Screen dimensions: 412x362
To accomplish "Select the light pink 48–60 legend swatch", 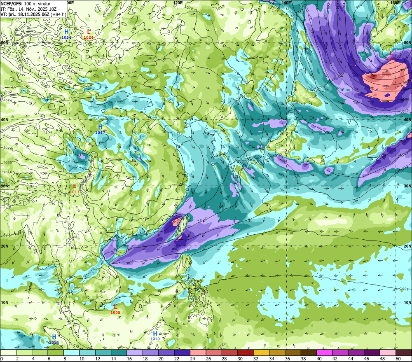I will click(x=388, y=353).
